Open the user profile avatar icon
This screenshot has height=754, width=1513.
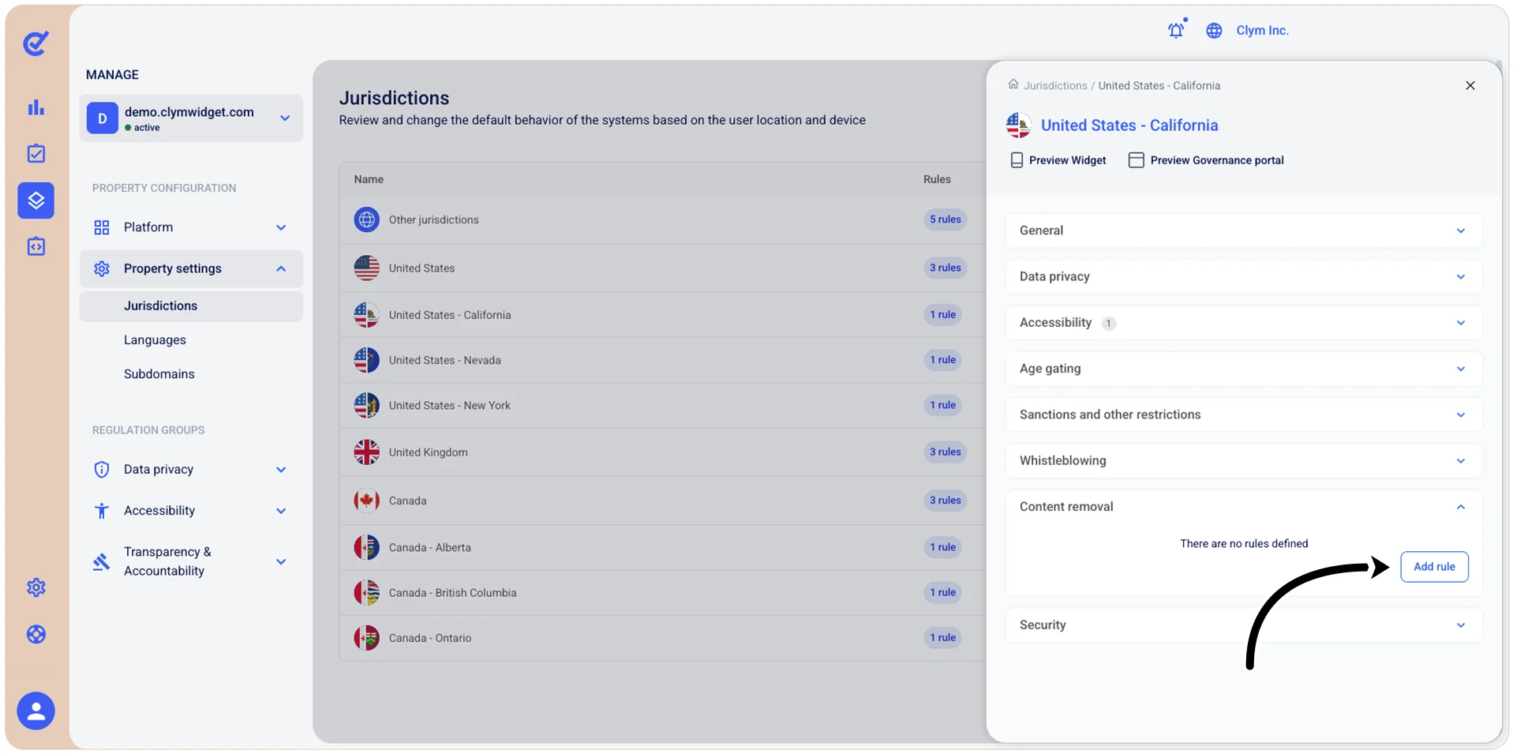(x=36, y=711)
